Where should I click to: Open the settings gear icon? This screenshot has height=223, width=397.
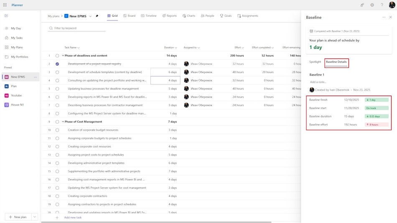click(x=372, y=5)
